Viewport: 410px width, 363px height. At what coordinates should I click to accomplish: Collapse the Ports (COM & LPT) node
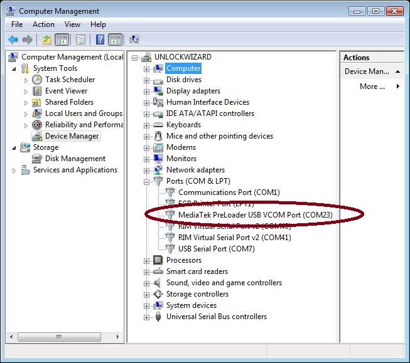(x=146, y=181)
